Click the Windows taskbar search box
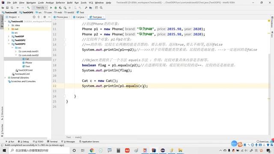274x154 pixels. pyautogui.click(x=39, y=150)
